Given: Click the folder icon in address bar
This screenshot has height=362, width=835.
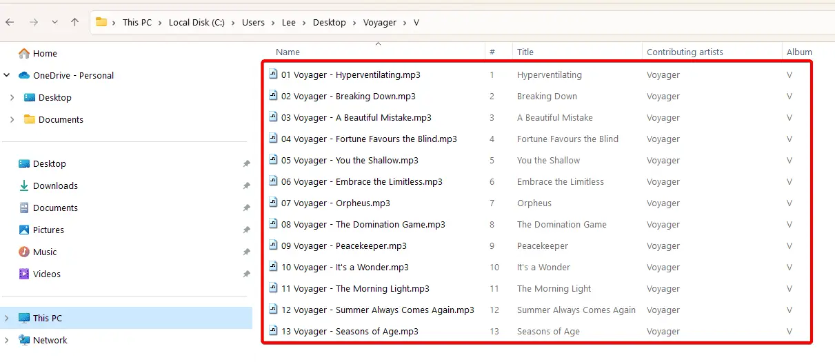Looking at the screenshot, I should pos(101,22).
